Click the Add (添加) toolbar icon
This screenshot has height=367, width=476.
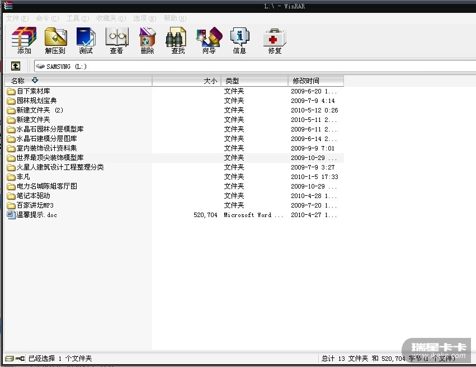click(24, 40)
